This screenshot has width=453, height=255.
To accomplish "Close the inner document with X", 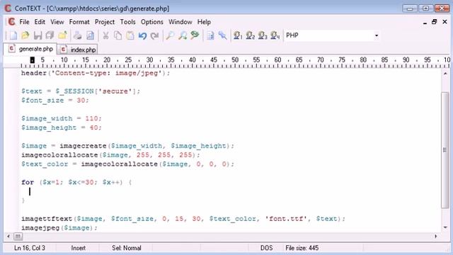I will click(x=445, y=22).
